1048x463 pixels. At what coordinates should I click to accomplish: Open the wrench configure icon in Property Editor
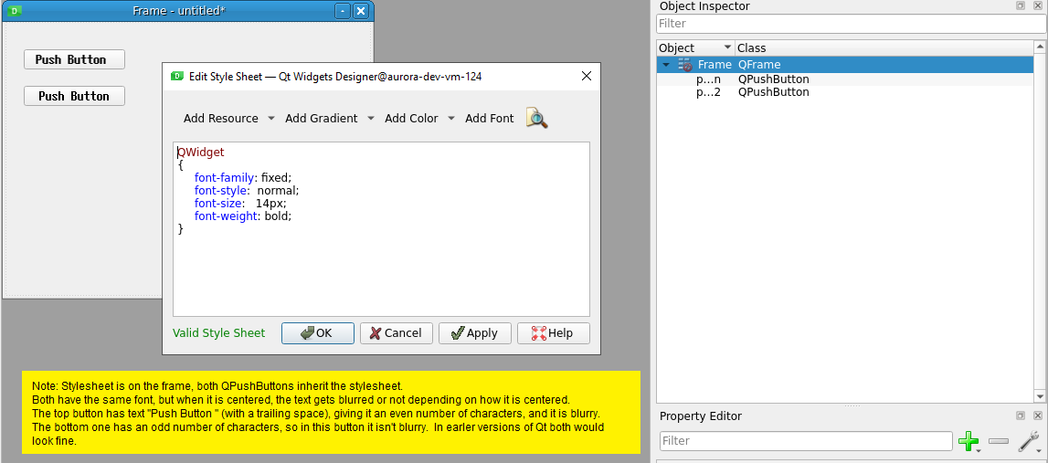[x=1028, y=441]
